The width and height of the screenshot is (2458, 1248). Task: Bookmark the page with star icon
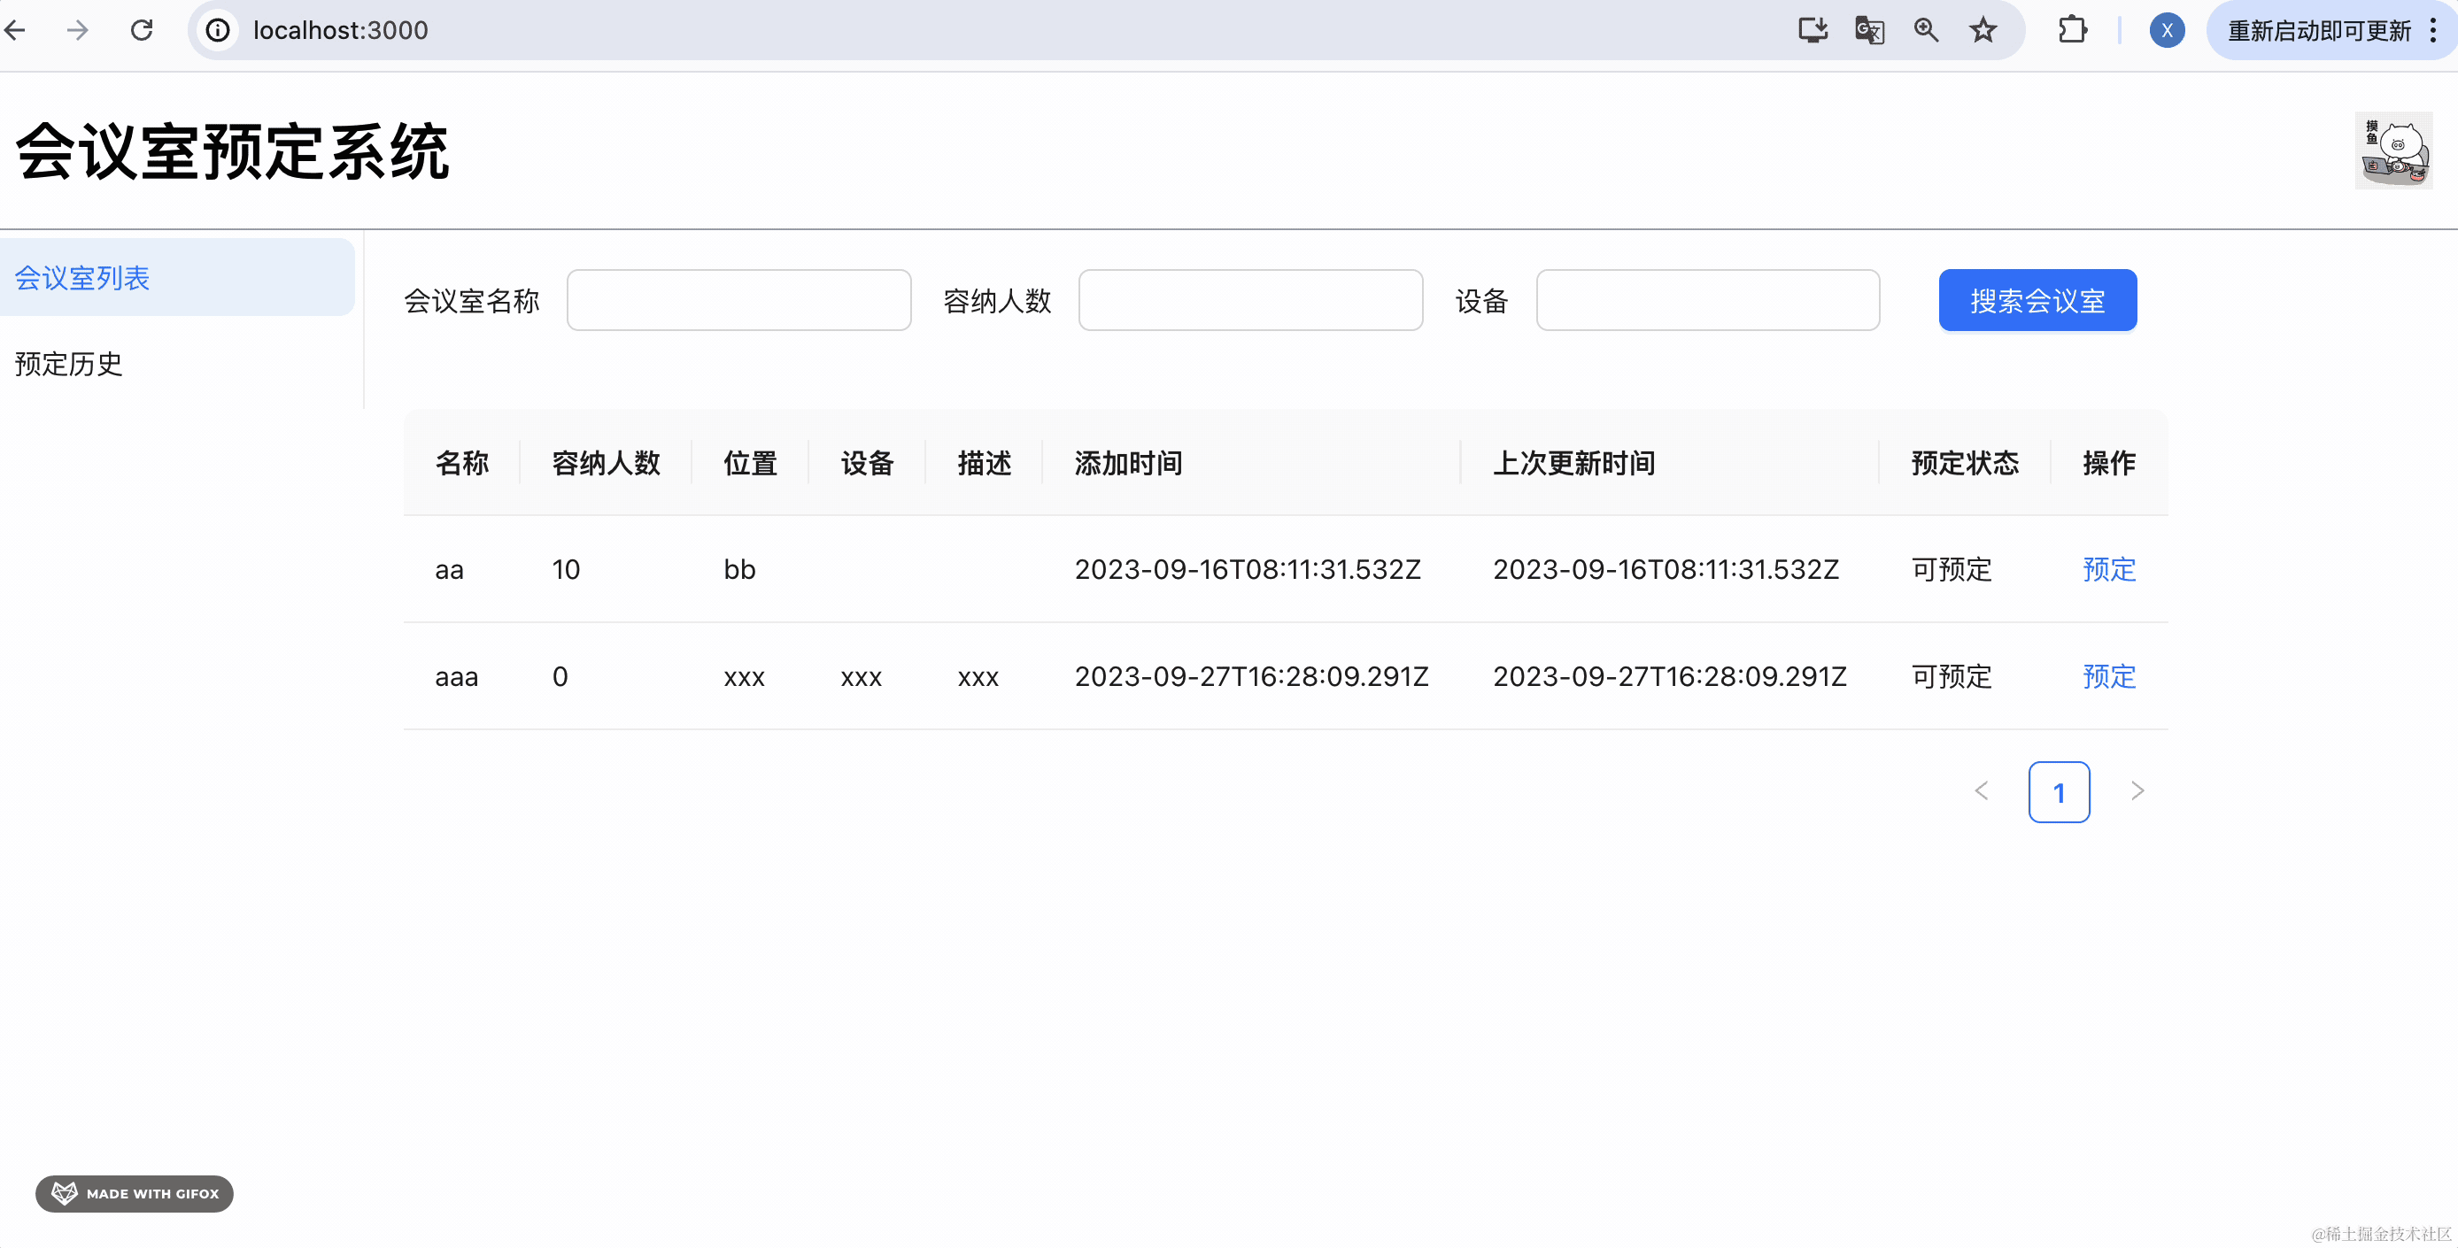click(x=1983, y=30)
